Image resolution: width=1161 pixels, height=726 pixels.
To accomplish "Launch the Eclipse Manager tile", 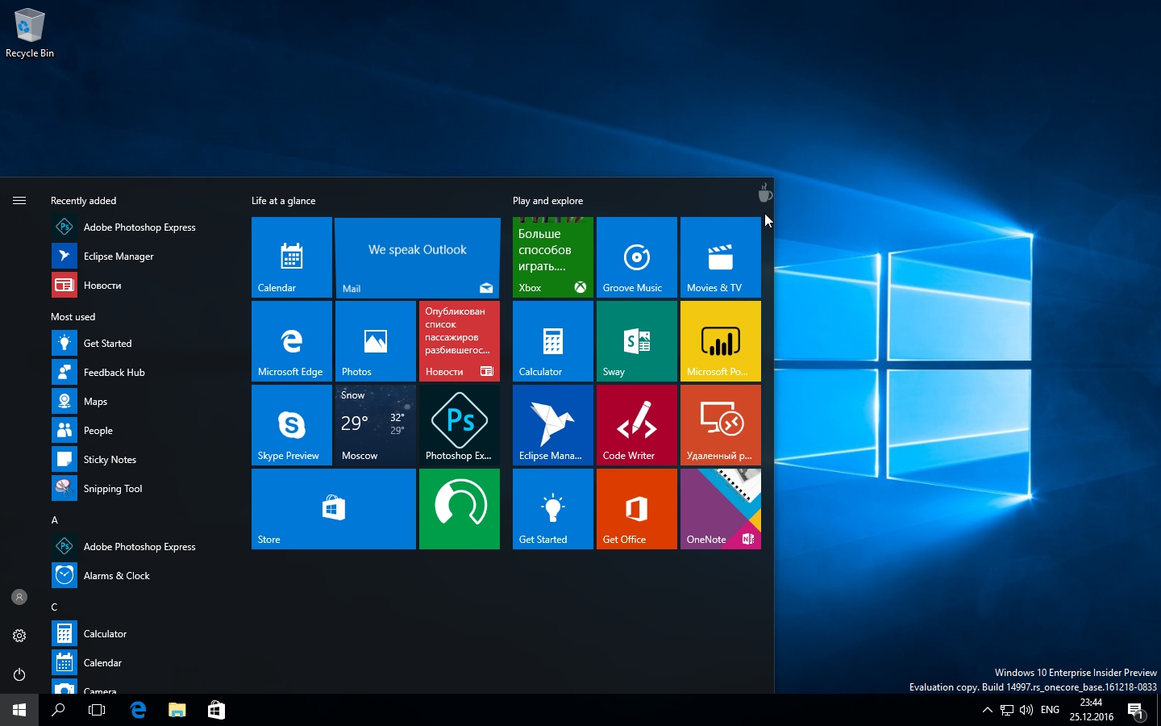I will [x=552, y=425].
